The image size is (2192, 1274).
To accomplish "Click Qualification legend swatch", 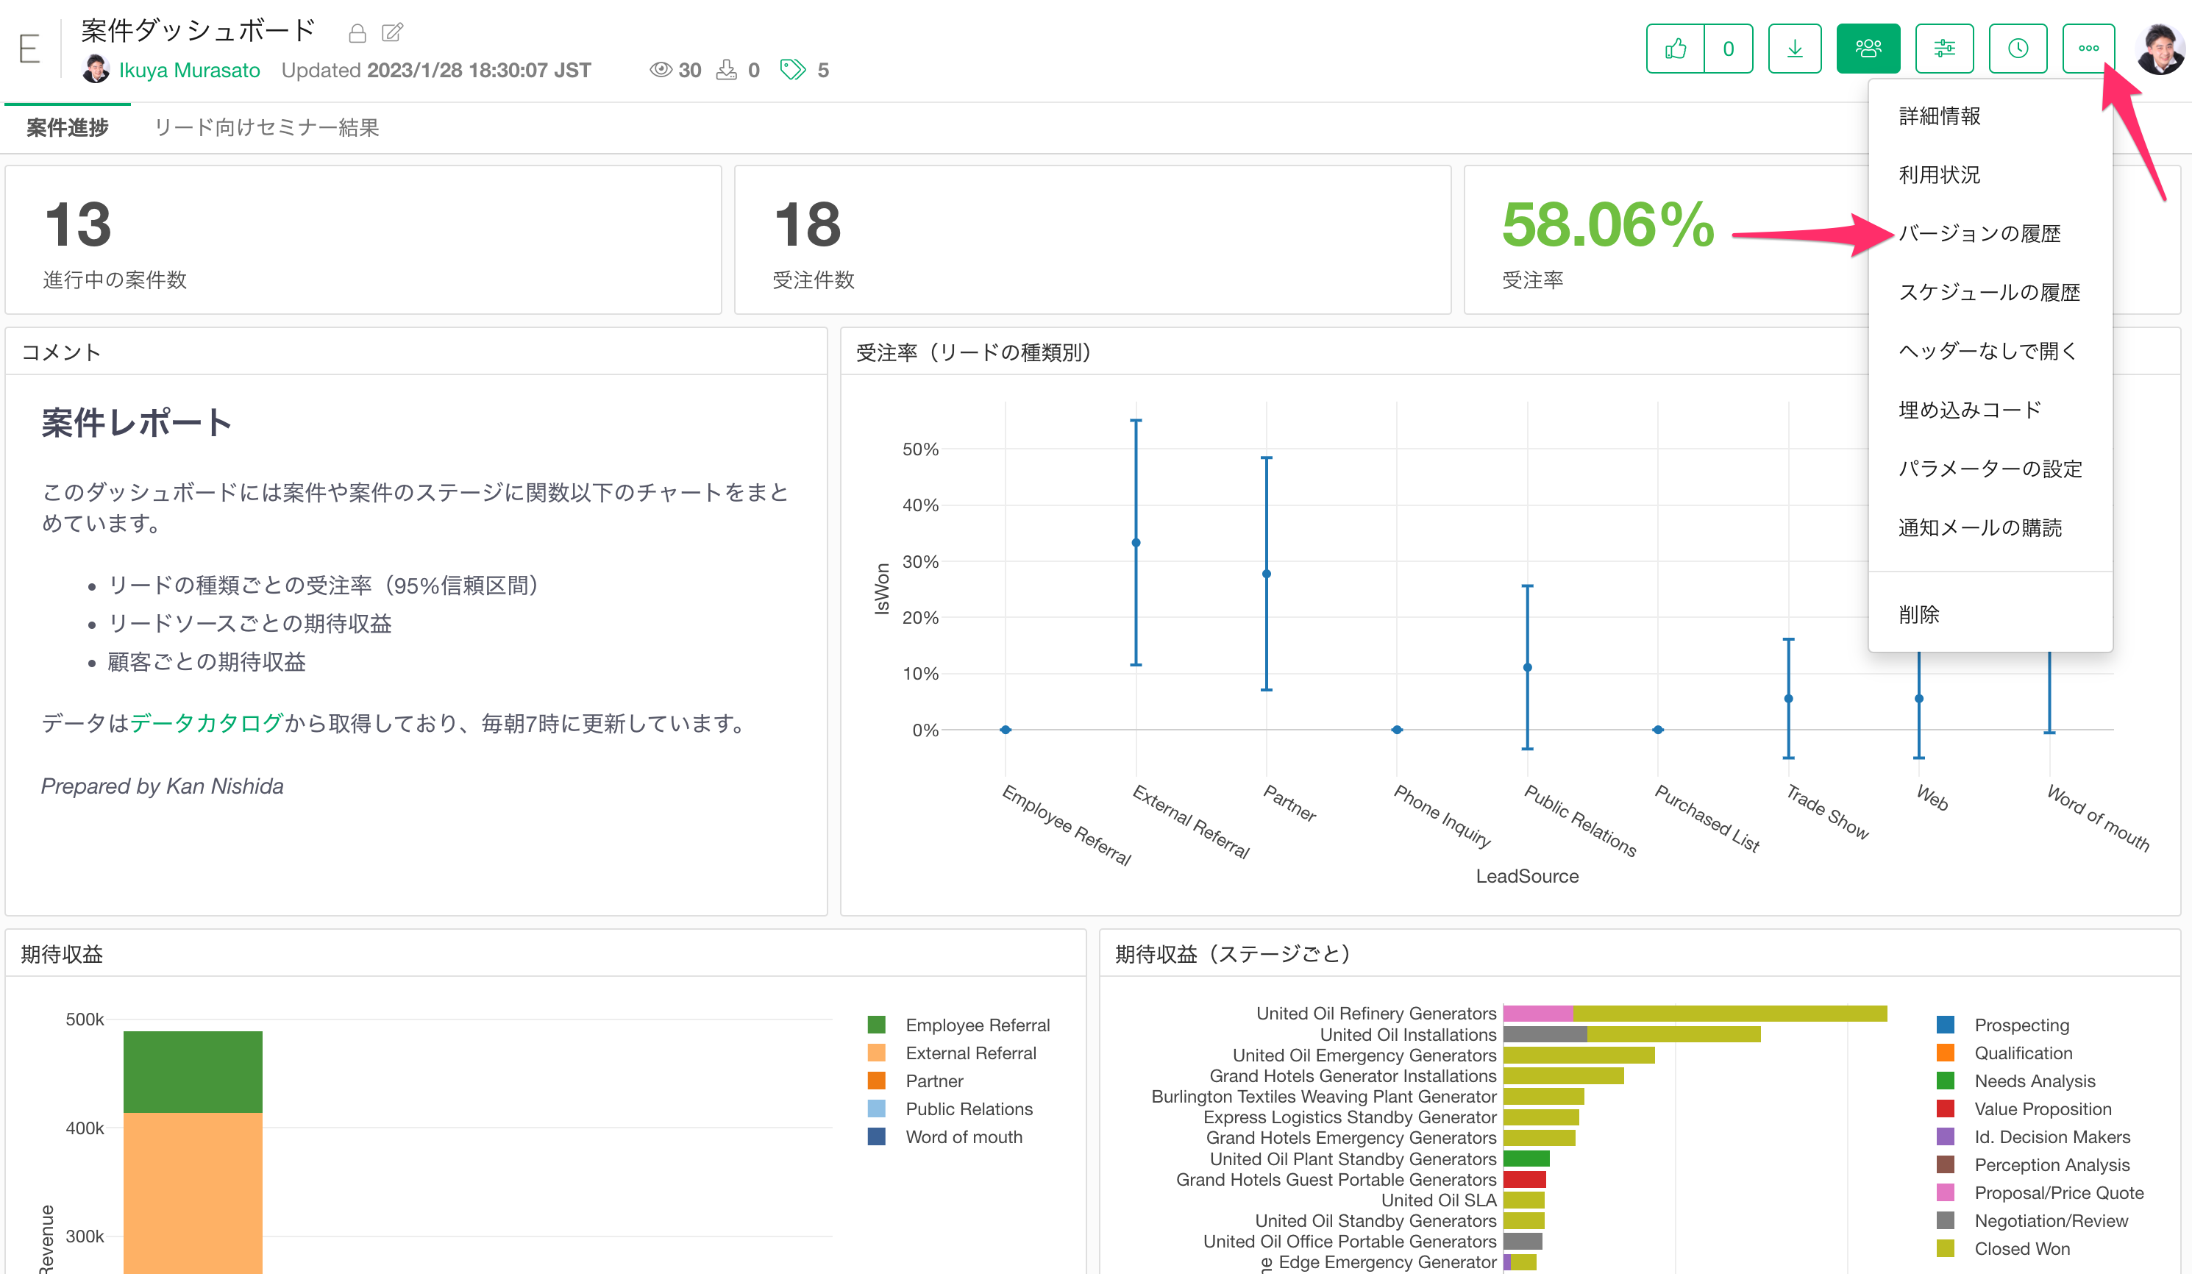I will point(1946,1053).
